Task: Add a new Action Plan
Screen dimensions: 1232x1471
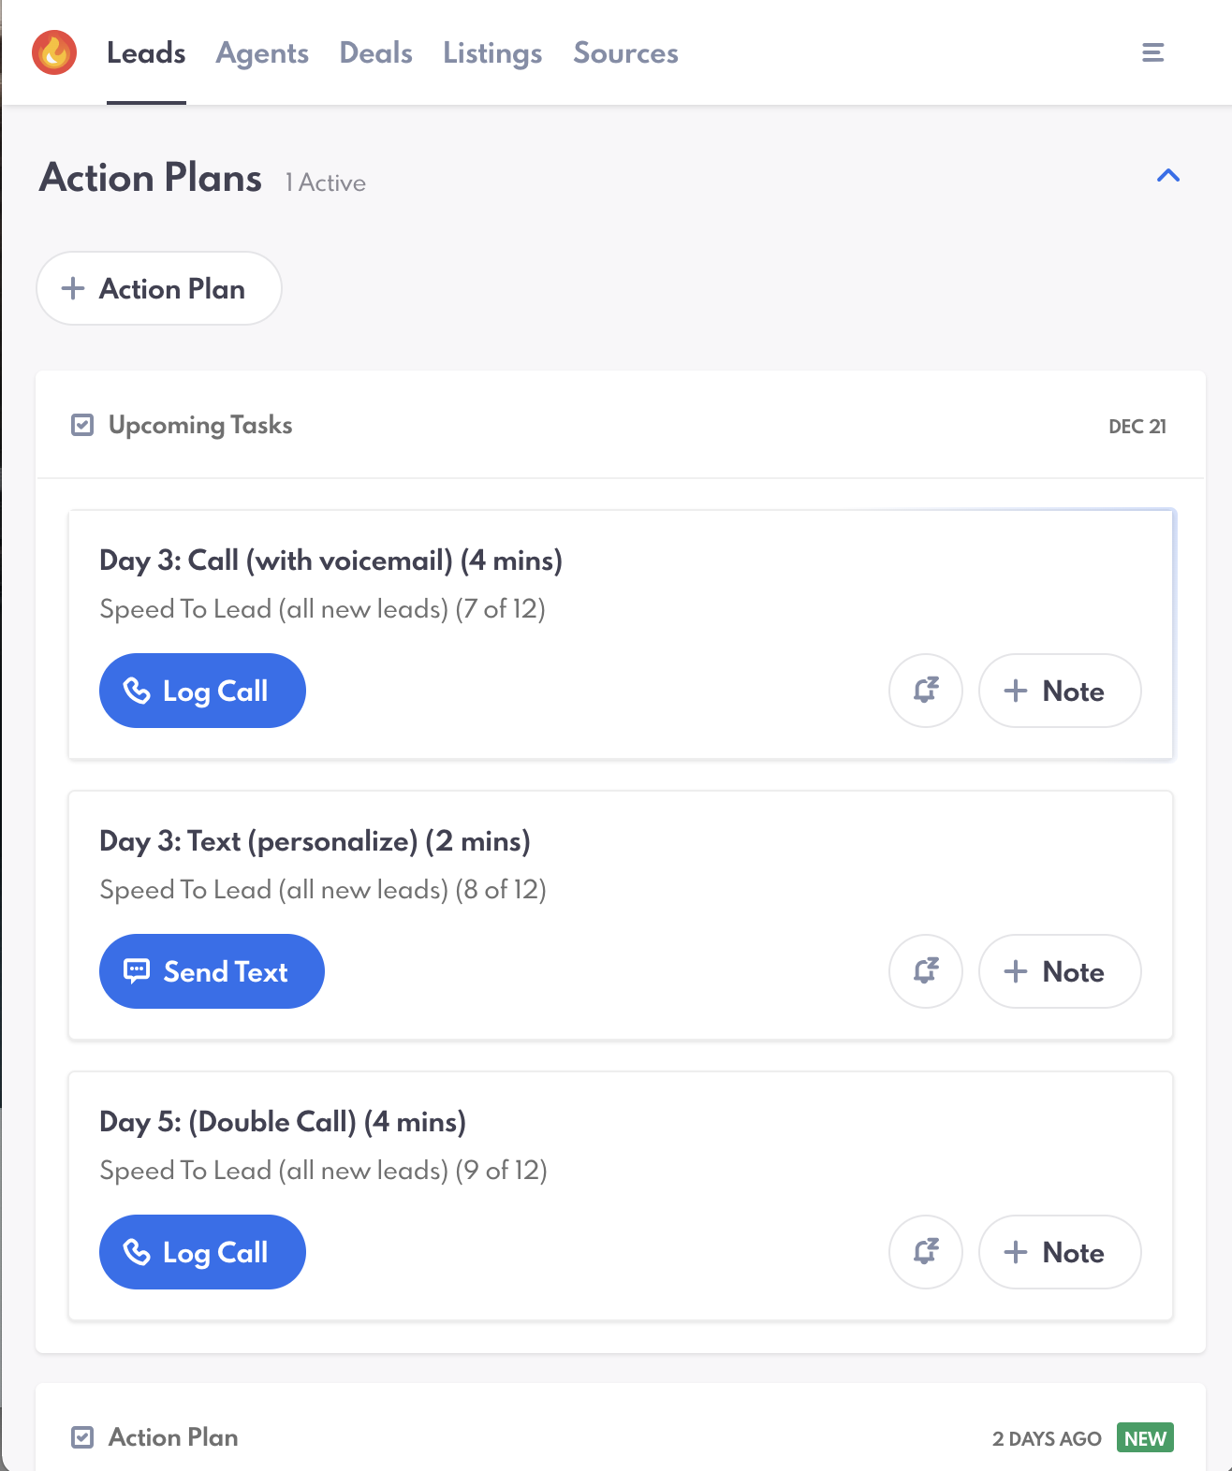Action: (x=158, y=288)
